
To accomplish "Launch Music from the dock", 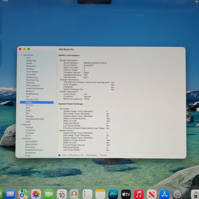I will click(x=139, y=194).
